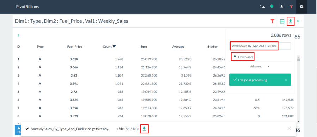317x137 pixels.
Task: Click the red filter icon in pivot panel
Action: tap(272, 21)
